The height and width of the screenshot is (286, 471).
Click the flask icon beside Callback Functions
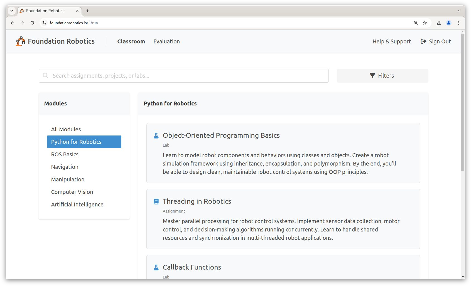point(156,267)
